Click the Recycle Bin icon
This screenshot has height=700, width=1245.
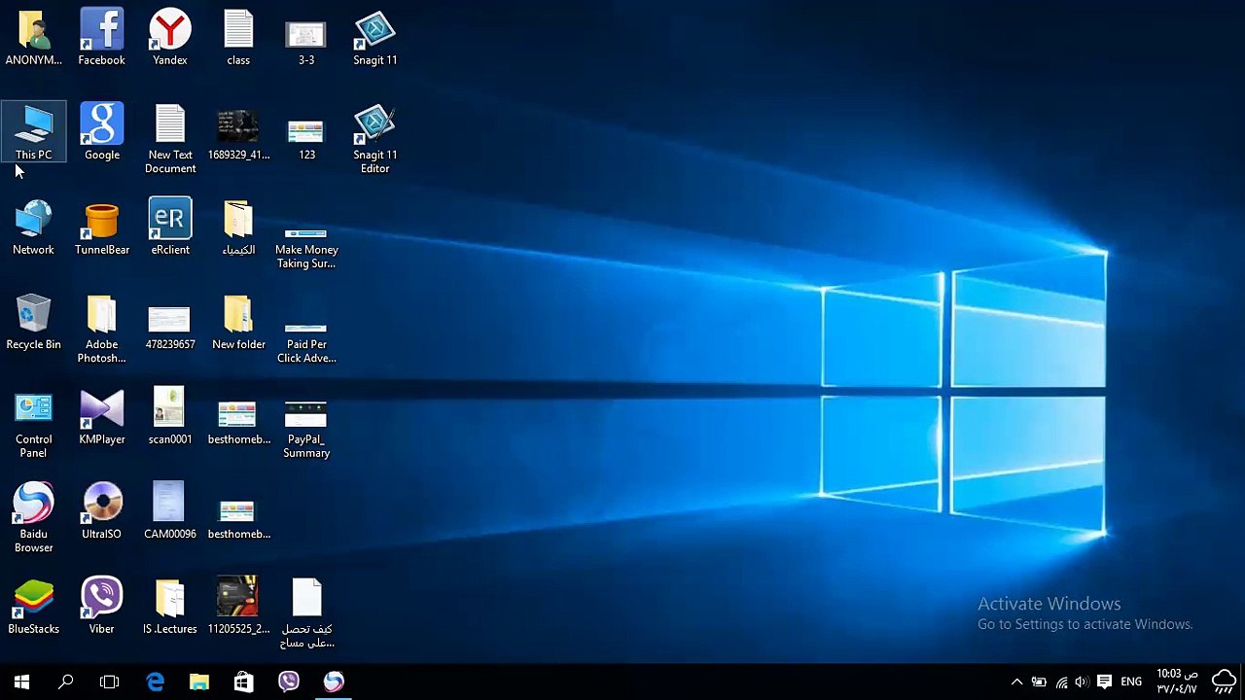coord(33,322)
